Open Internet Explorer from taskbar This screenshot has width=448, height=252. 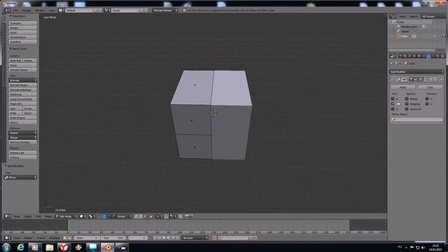click(x=20, y=247)
